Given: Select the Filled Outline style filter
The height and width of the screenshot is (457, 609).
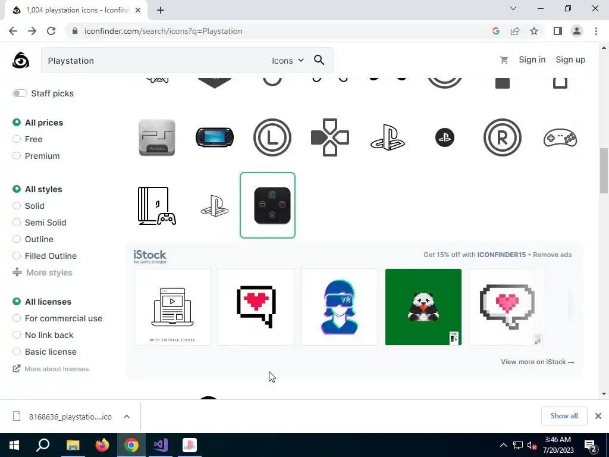Looking at the screenshot, I should pyautogui.click(x=16, y=256).
